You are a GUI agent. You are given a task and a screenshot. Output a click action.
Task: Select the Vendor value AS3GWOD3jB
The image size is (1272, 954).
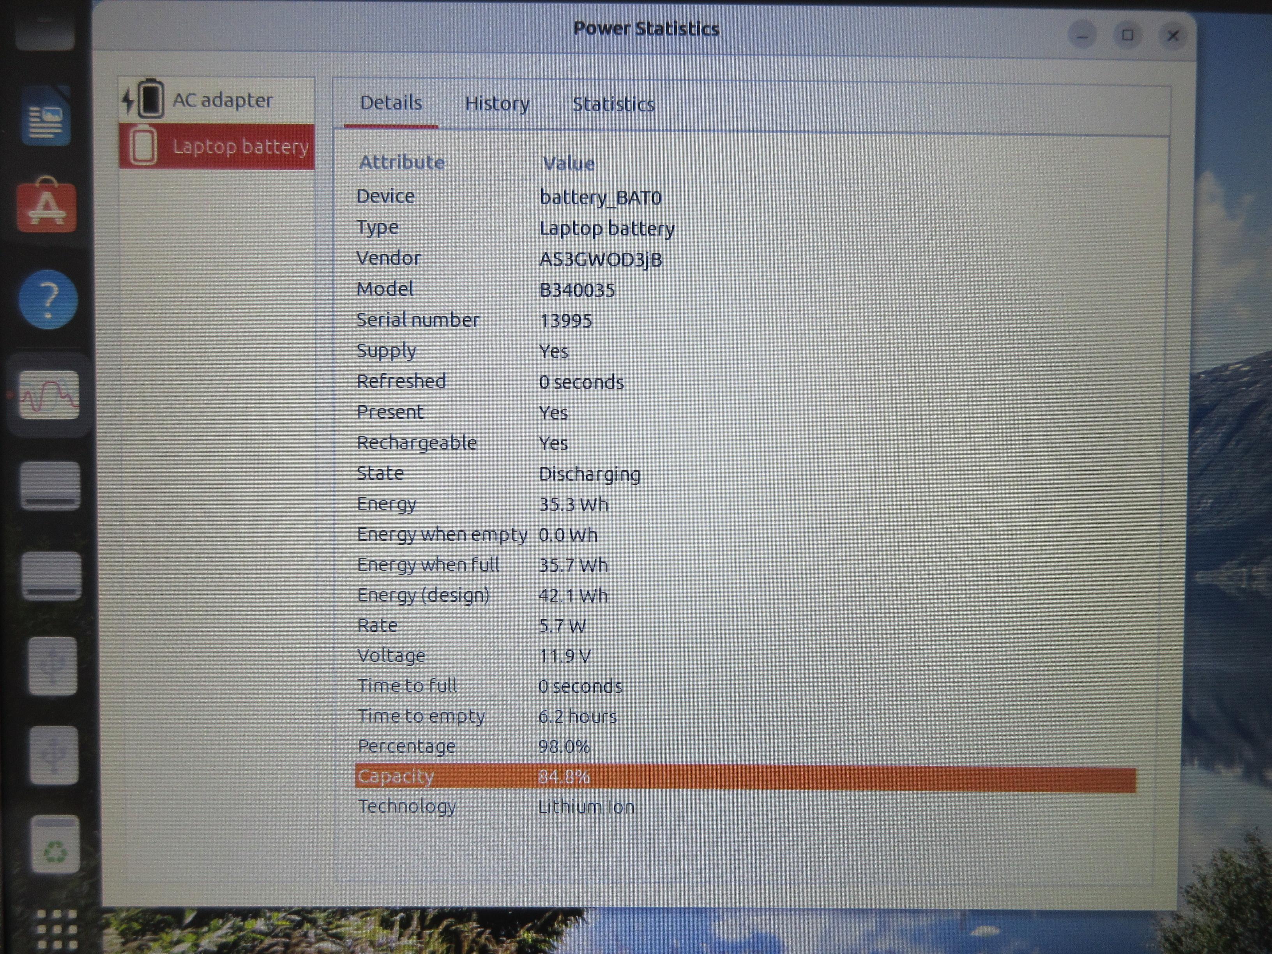pyautogui.click(x=601, y=259)
